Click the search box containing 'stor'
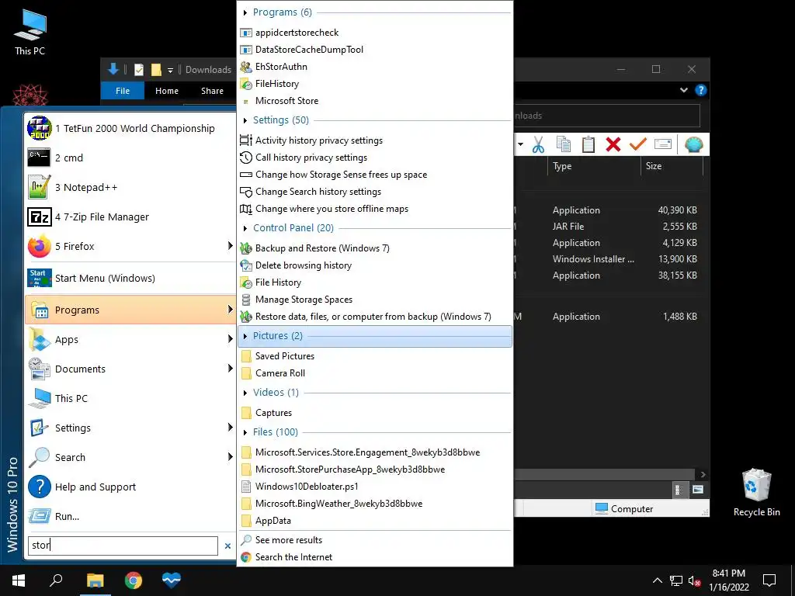 click(123, 546)
